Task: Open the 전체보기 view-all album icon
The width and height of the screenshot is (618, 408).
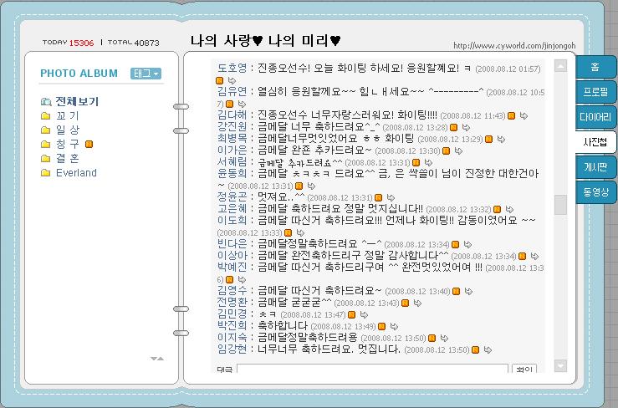Action: click(x=46, y=102)
